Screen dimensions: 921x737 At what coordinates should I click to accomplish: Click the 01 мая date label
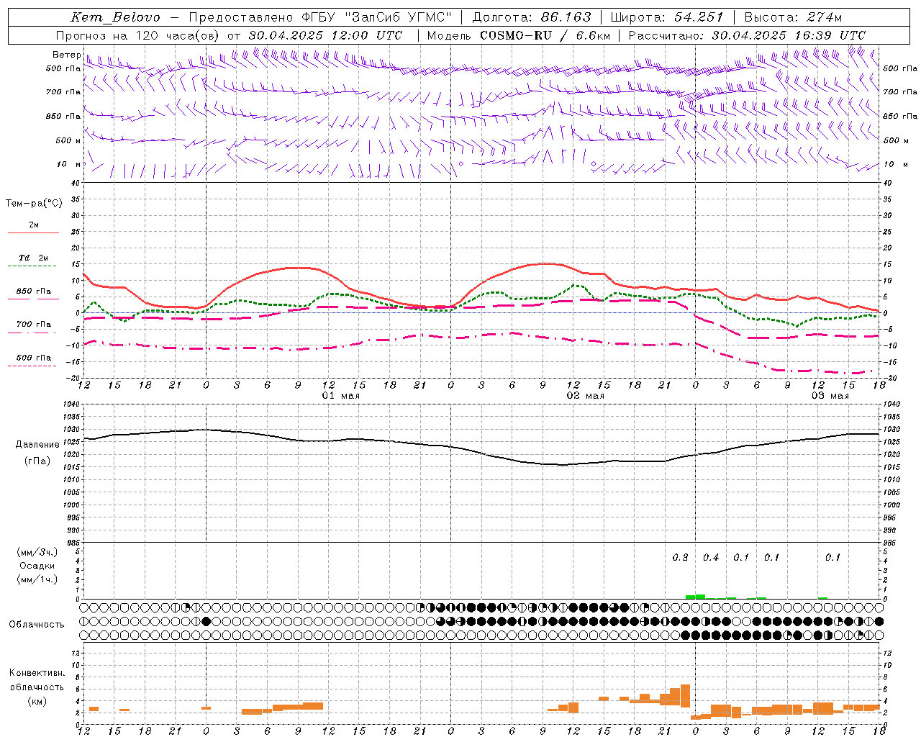[341, 396]
